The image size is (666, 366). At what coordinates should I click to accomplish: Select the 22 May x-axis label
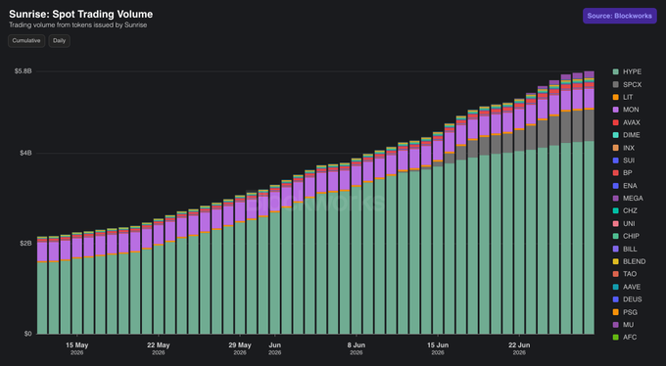(159, 348)
